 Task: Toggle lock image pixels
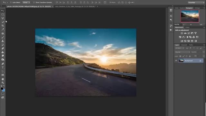183,56
